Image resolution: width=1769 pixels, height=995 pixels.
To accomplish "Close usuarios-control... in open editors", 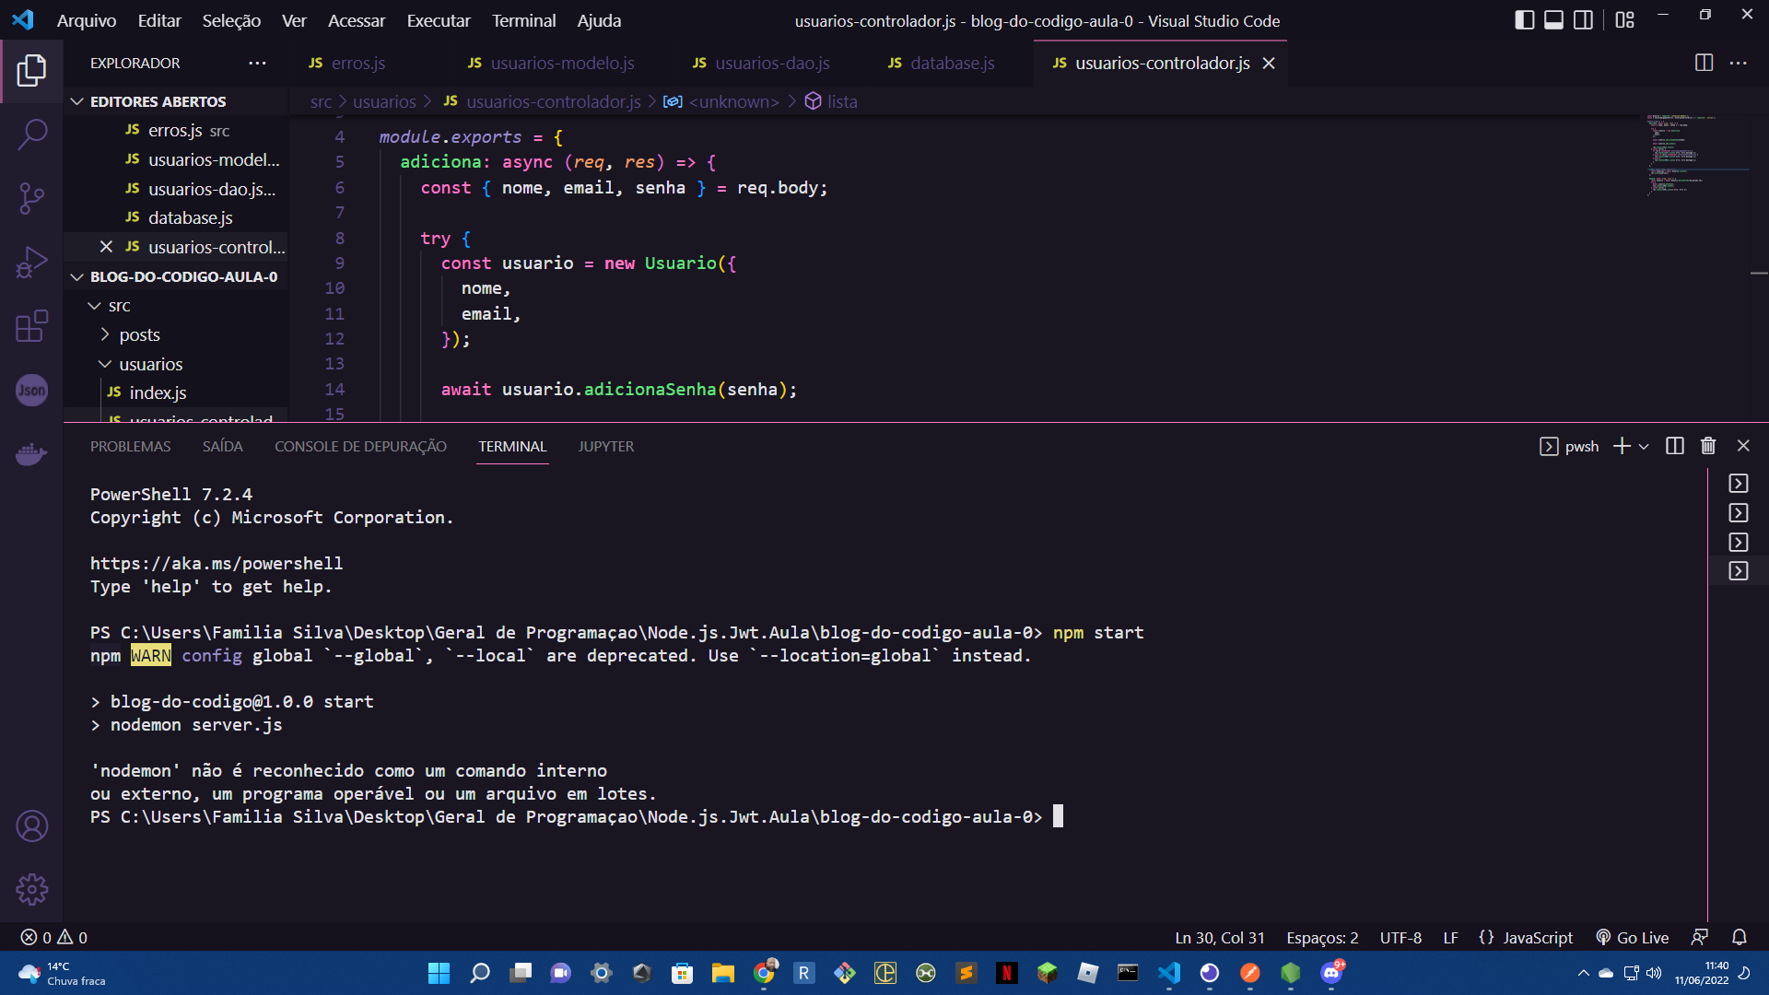I will coord(106,247).
